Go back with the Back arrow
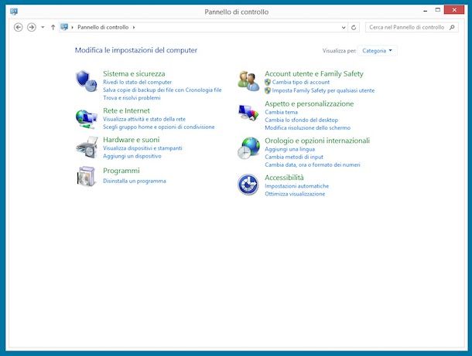This screenshot has height=356, width=472. (18, 27)
